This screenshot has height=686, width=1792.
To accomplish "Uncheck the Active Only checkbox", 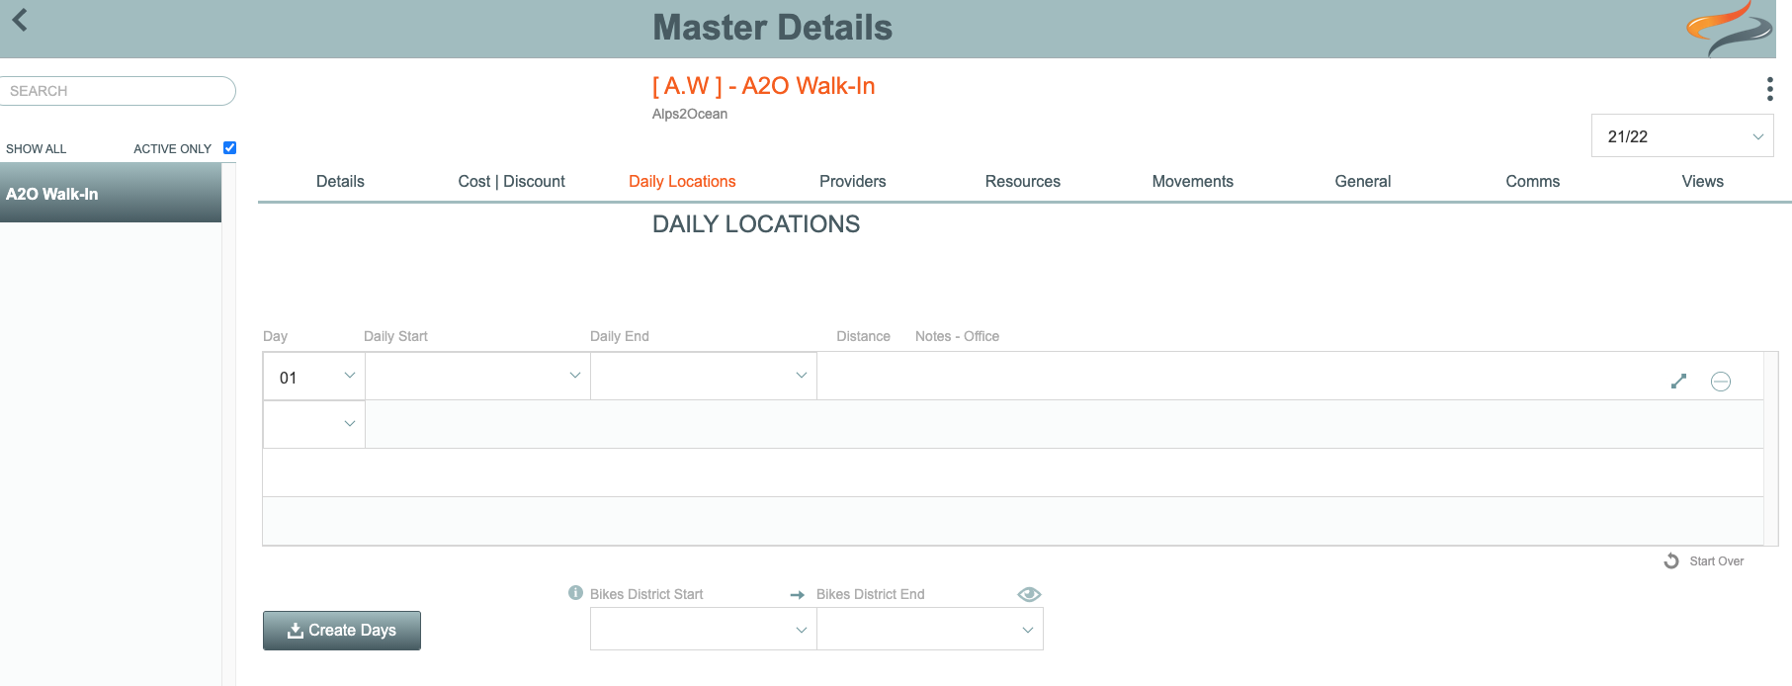I will 229,148.
